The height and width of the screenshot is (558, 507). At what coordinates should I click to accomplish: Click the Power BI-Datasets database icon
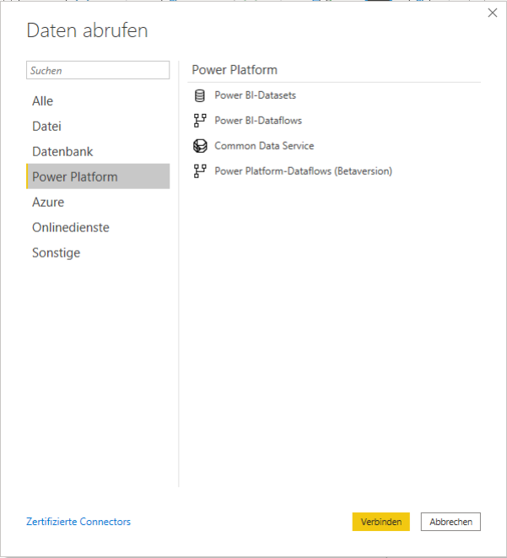pos(200,95)
